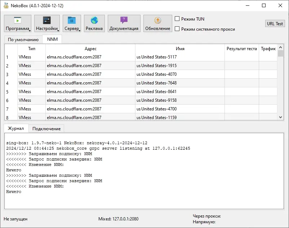The image size is (289, 228).
Task: Click Результат теста column header
Action: (x=242, y=49)
